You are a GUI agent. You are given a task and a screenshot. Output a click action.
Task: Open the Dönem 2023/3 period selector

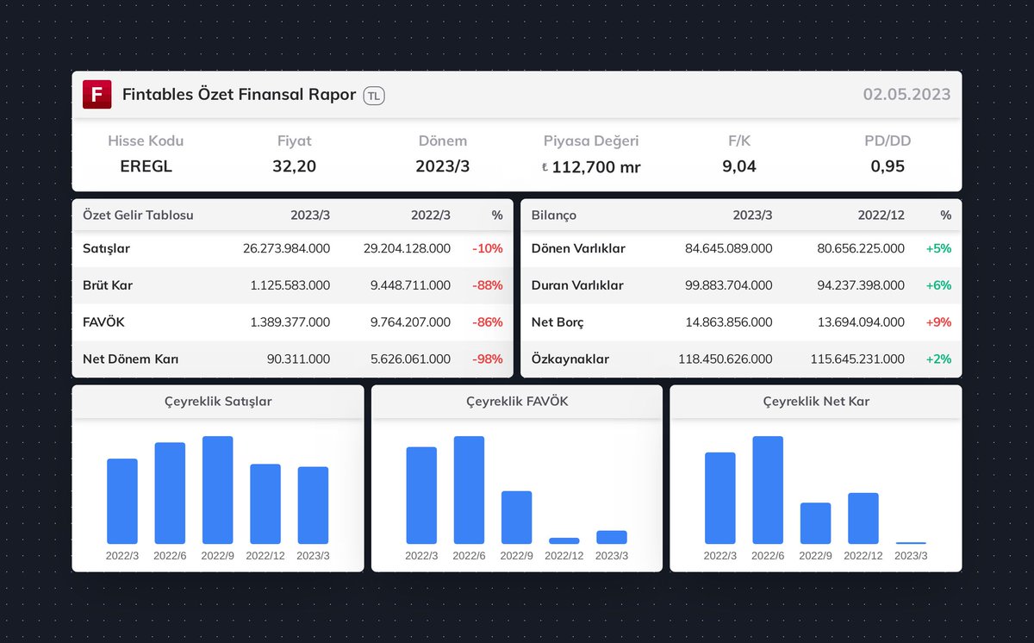(443, 165)
